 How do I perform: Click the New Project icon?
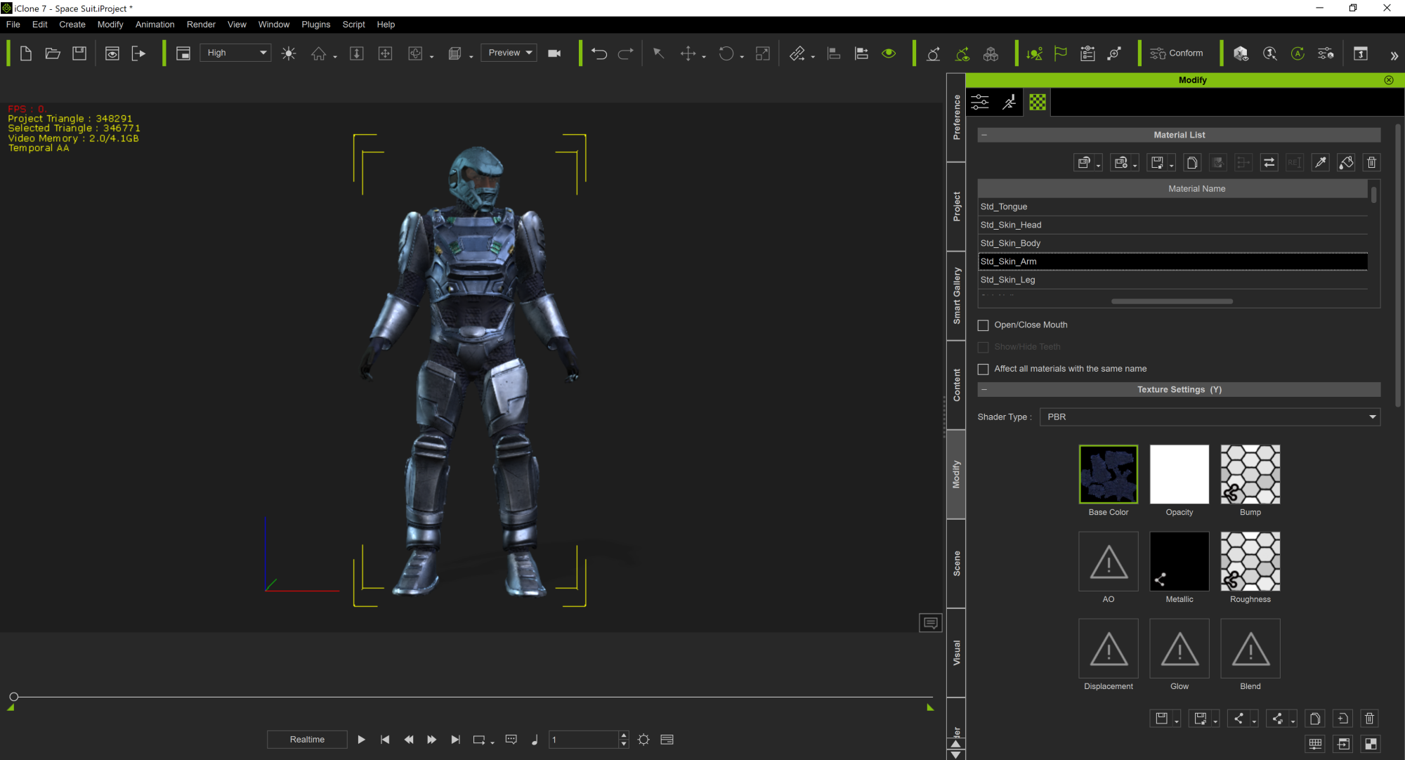click(x=26, y=53)
